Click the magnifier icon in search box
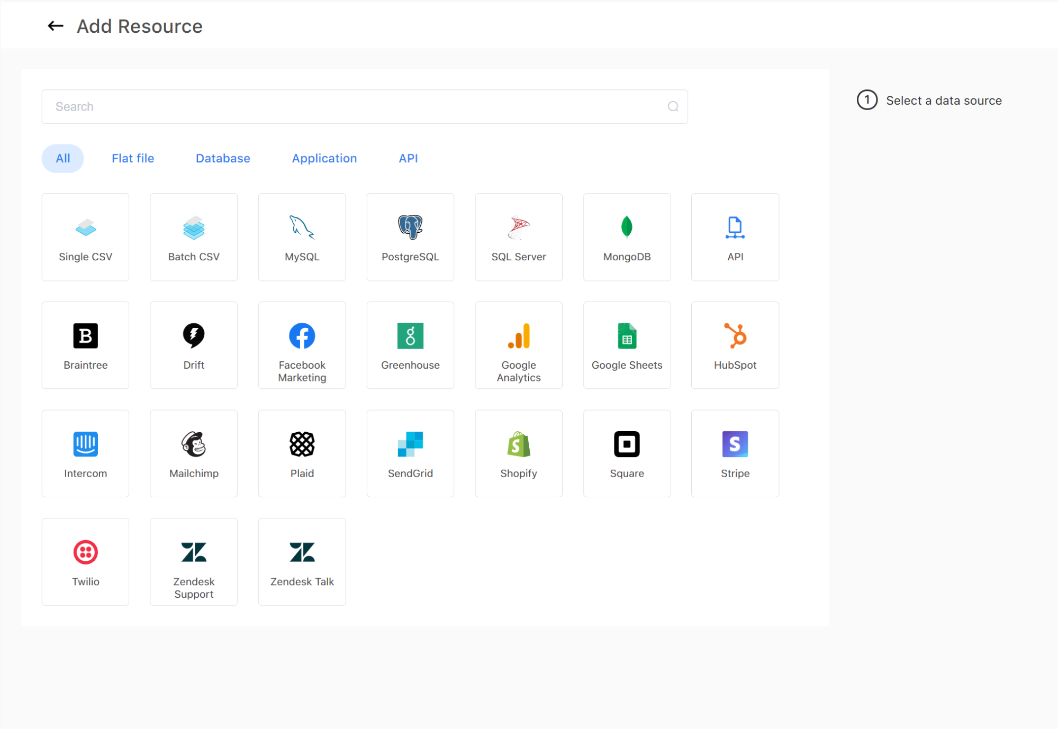Image resolution: width=1058 pixels, height=729 pixels. coord(673,107)
